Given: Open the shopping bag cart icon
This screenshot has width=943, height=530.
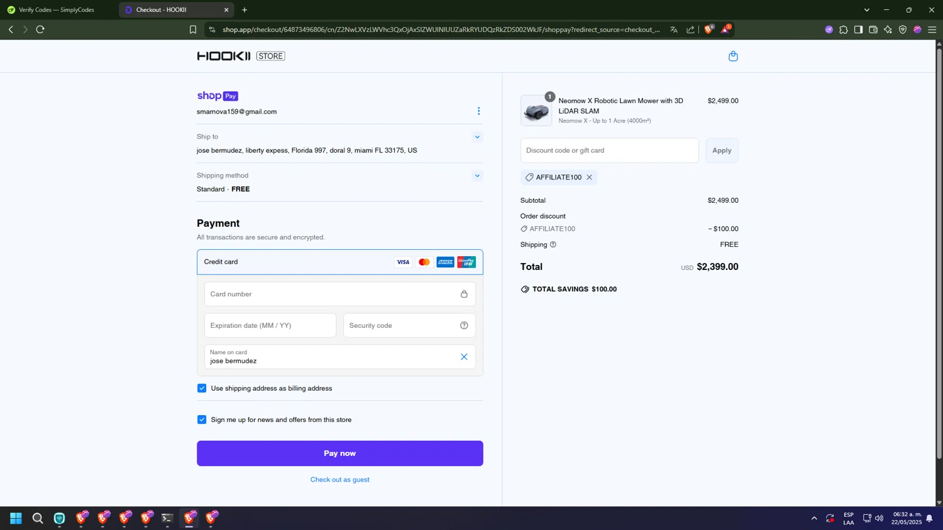Looking at the screenshot, I should tap(733, 56).
